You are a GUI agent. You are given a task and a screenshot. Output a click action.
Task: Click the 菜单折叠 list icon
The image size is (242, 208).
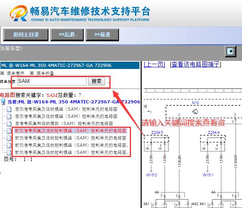(32, 73)
